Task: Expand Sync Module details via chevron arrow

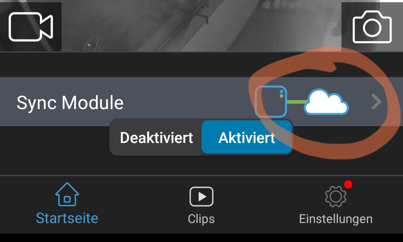Action: (x=377, y=102)
